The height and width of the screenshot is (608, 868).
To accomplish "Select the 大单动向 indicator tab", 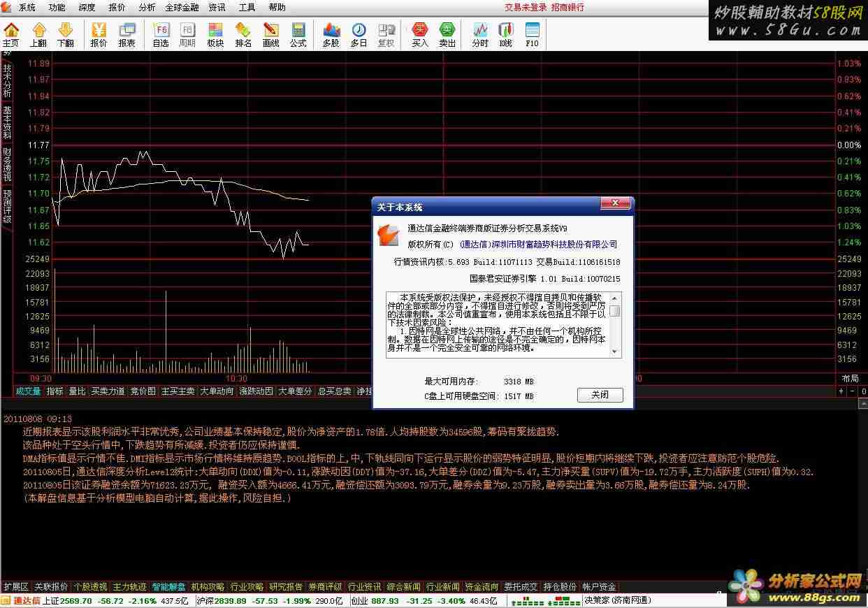I will [217, 391].
